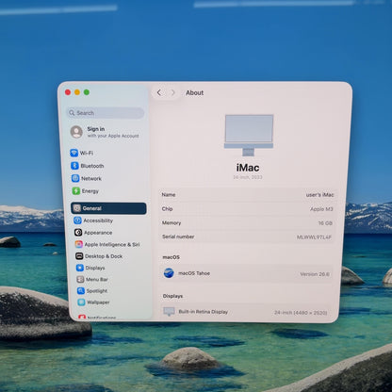Go back using the left chevron
This screenshot has width=392, height=392.
pyautogui.click(x=159, y=92)
